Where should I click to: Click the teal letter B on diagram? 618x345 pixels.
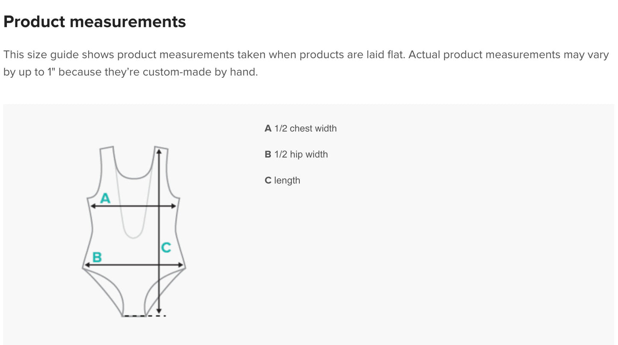(97, 257)
